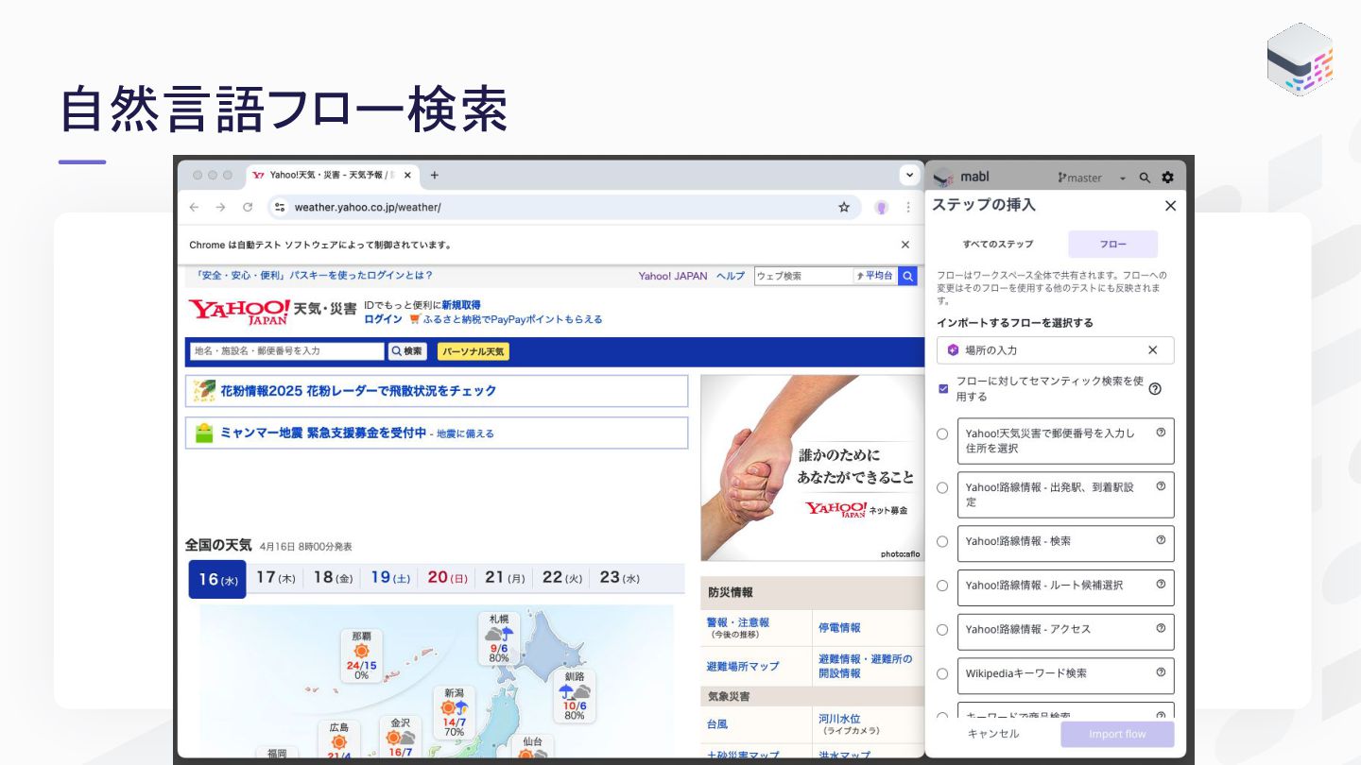Click the 地名・施設名・郵便番号 input field
Viewport: 1361px width, 765px height.
[x=286, y=351]
